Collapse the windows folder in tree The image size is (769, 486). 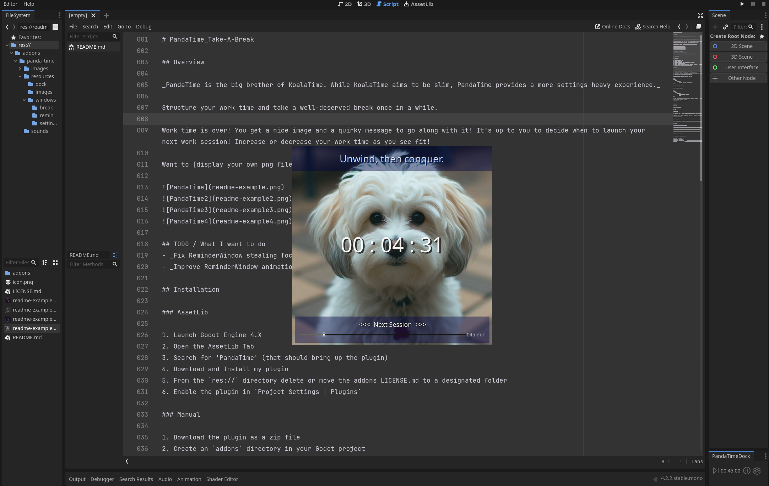pos(24,100)
